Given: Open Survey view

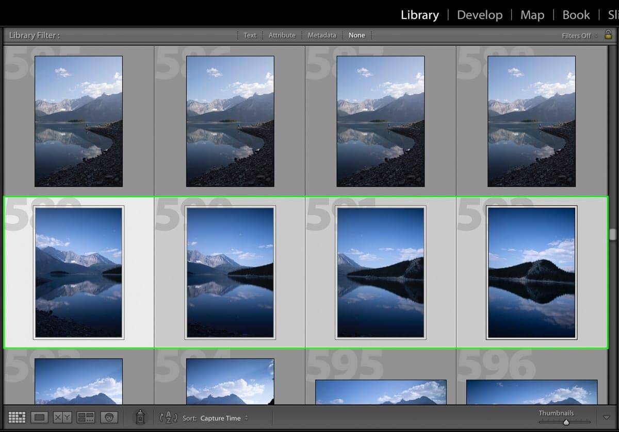Looking at the screenshot, I should pyautogui.click(x=86, y=418).
